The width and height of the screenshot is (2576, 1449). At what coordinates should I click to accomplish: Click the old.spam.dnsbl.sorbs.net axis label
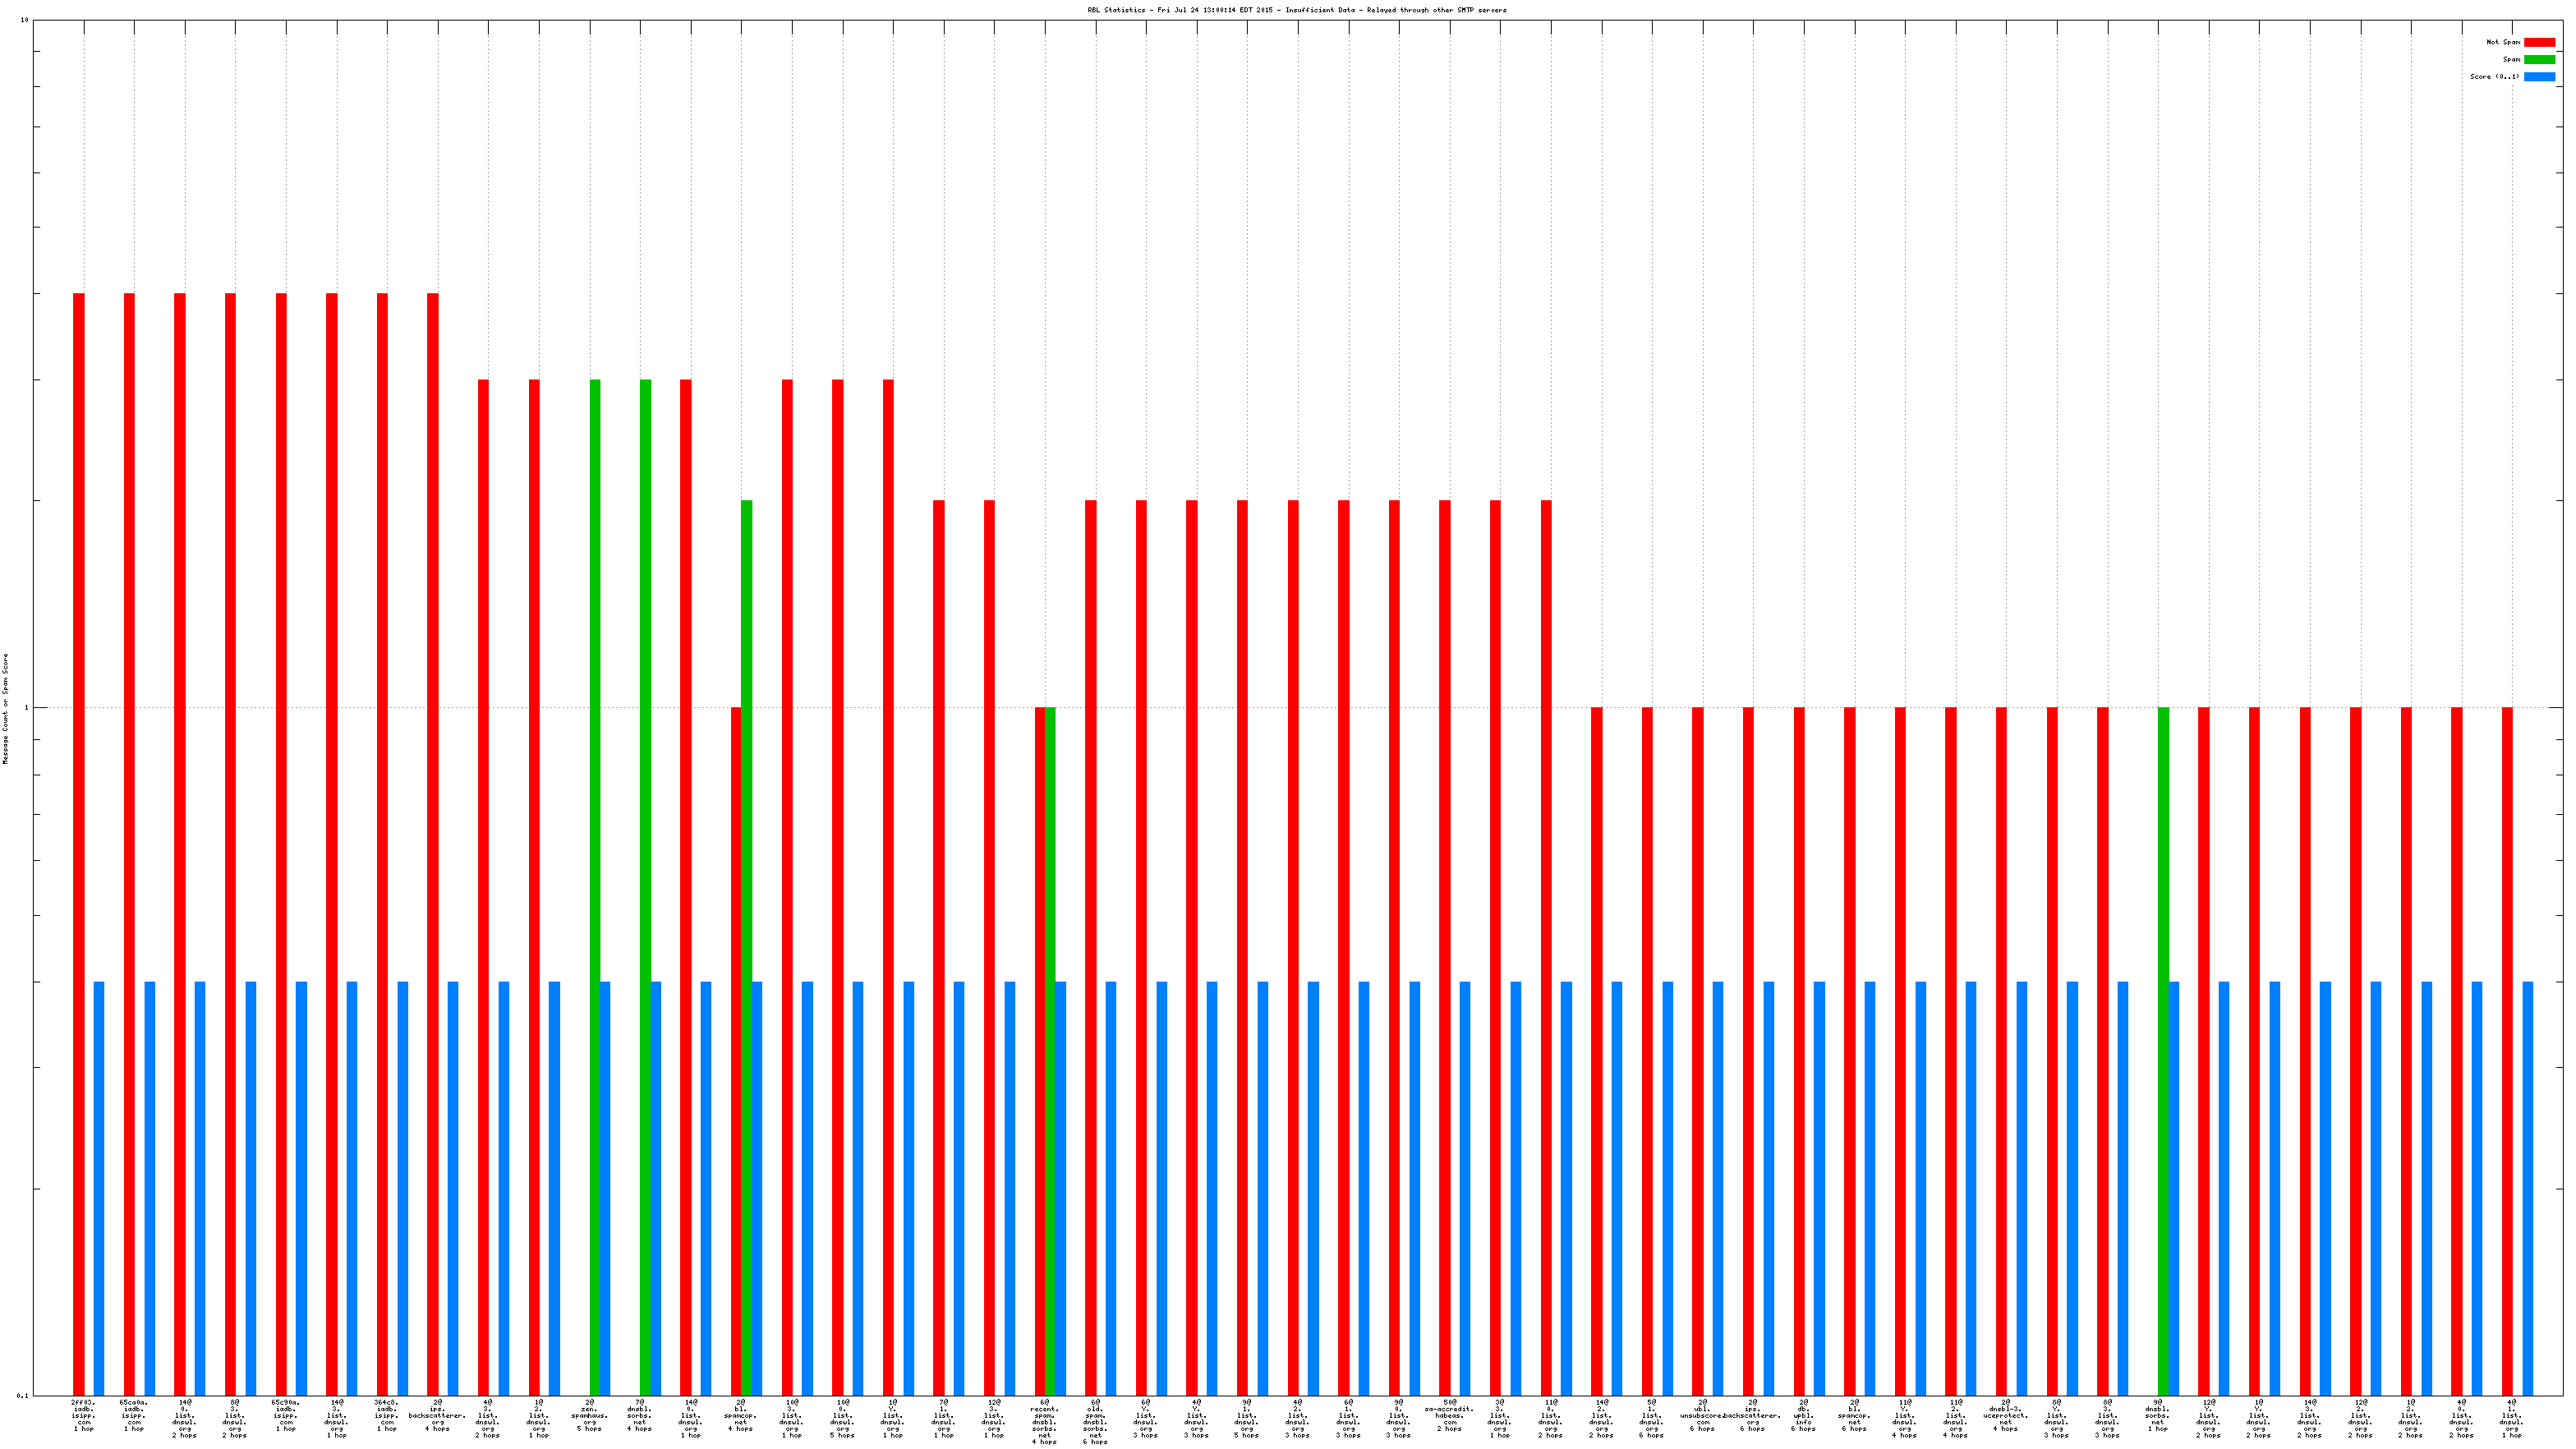(1095, 1421)
